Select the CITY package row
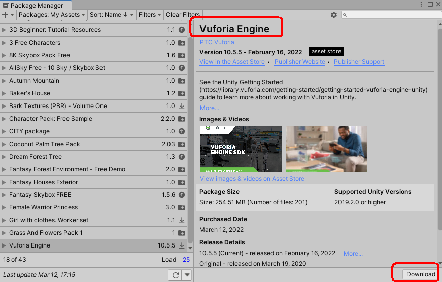 (94, 131)
